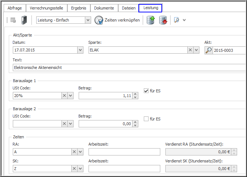Switch to the Ergebnis tab
This screenshot has height=177, width=247.
(x=79, y=8)
